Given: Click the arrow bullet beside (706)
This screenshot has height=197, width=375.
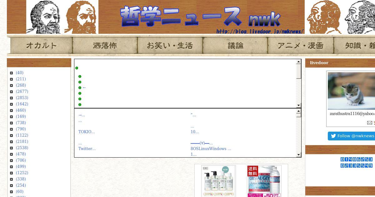Looking at the screenshot, I should pyautogui.click(x=12, y=160).
